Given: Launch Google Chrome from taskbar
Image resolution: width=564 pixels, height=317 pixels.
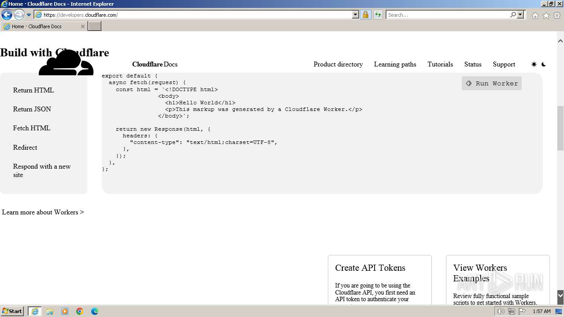Looking at the screenshot, I should (x=80, y=311).
